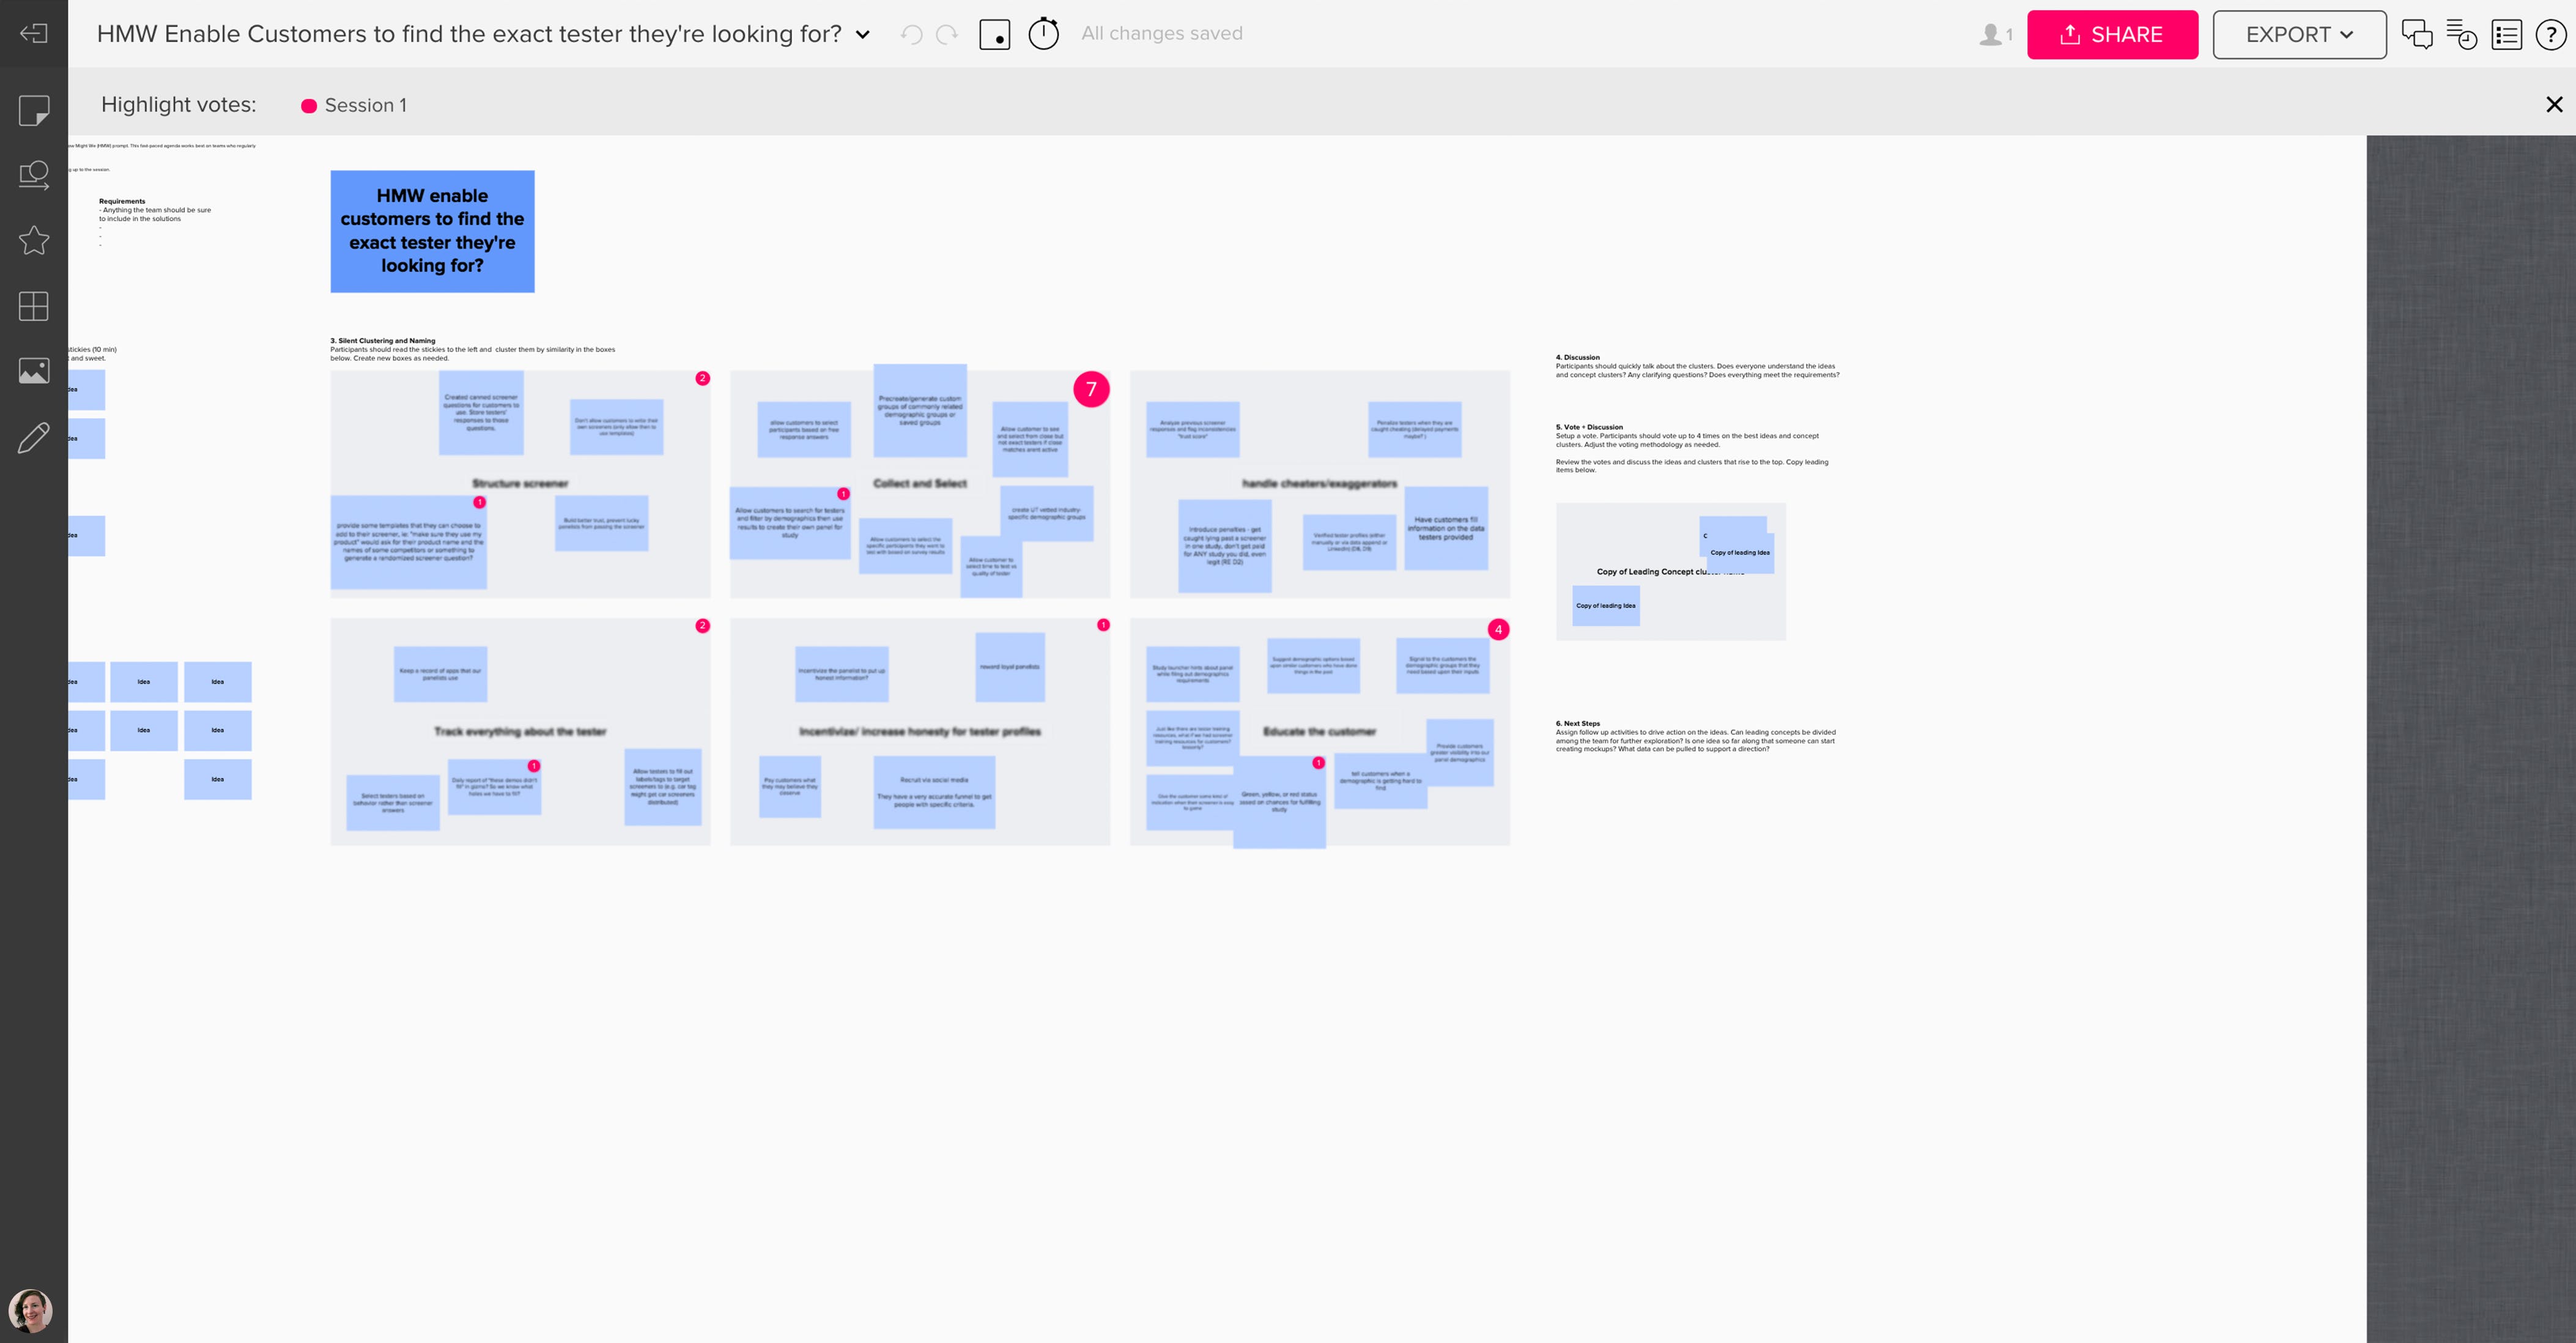Select the Structure screener cluster title
Viewport: 2576px width, 1343px height.
(x=520, y=483)
